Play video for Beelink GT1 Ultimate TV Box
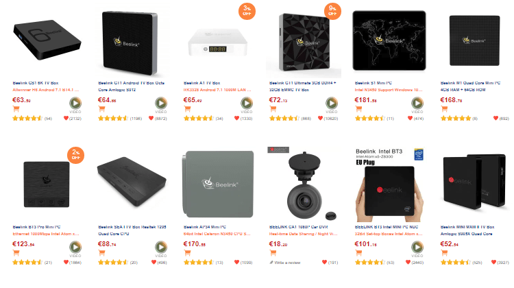514x288 pixels. (x=332, y=104)
